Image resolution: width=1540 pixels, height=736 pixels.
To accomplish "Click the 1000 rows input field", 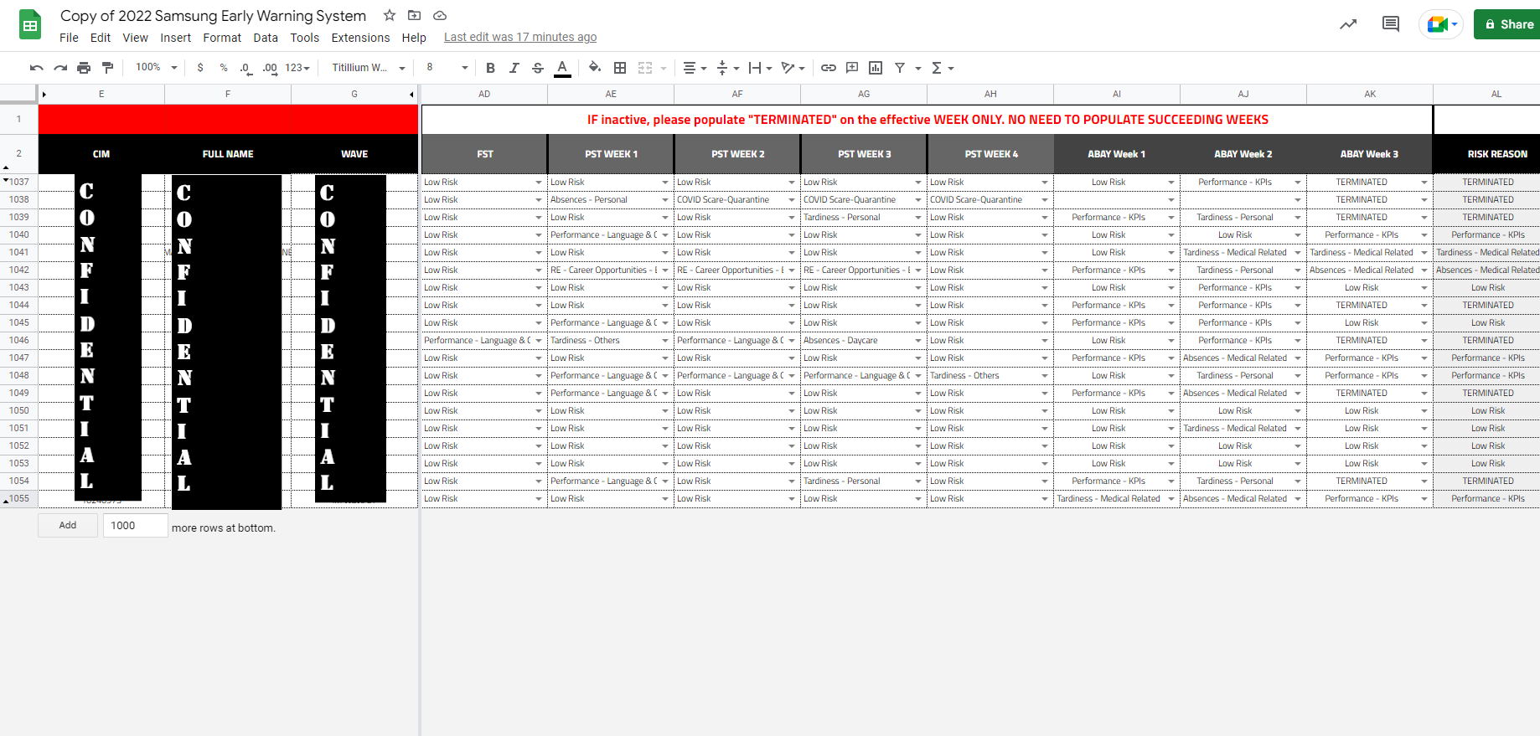I will (x=135, y=525).
